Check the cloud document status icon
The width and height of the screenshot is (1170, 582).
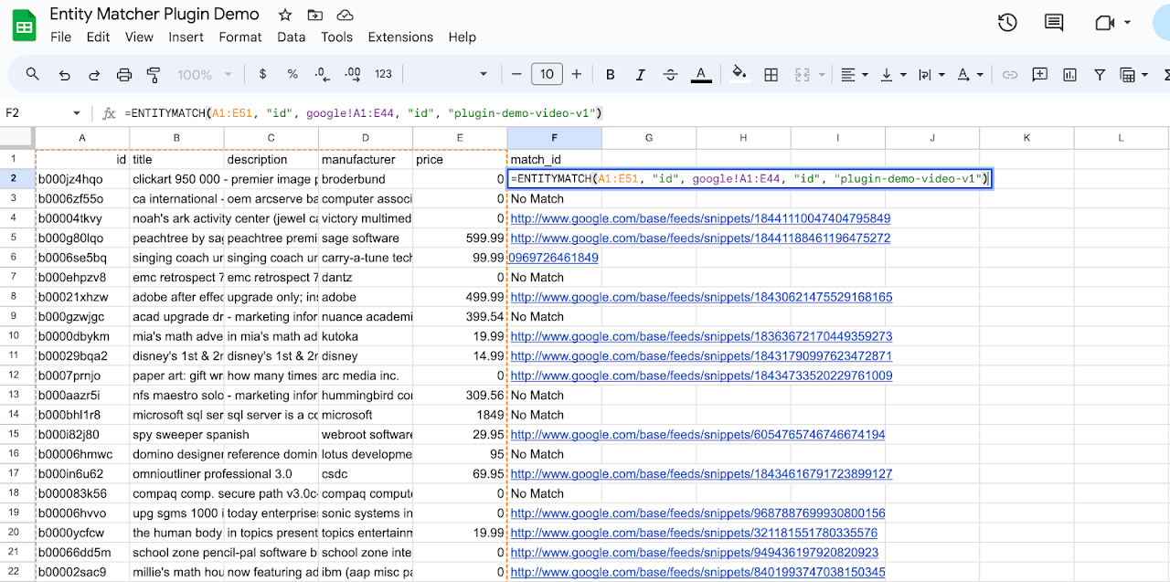pyautogui.click(x=345, y=15)
